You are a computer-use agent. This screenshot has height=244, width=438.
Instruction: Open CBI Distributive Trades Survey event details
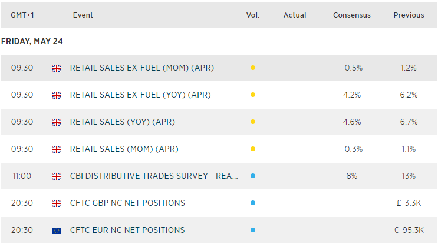point(153,176)
